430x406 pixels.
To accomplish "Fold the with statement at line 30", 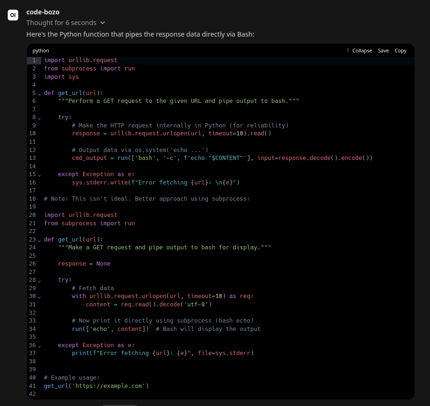I will tap(39, 297).
